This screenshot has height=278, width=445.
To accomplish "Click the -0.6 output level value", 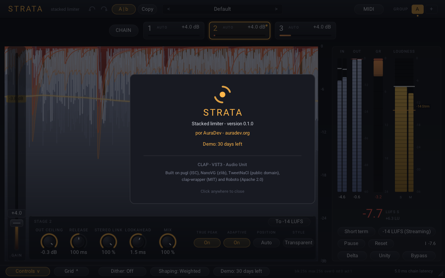I will click(357, 197).
